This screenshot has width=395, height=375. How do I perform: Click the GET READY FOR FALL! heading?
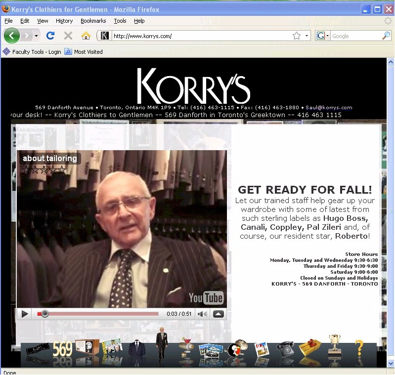[x=305, y=190]
